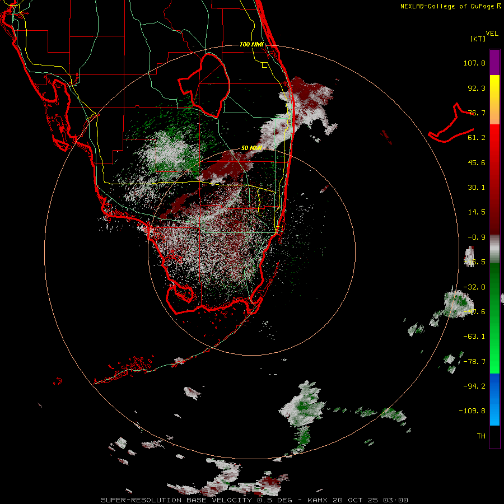Click the VEL legend heading
Screen dimensions: 504x504
492,34
